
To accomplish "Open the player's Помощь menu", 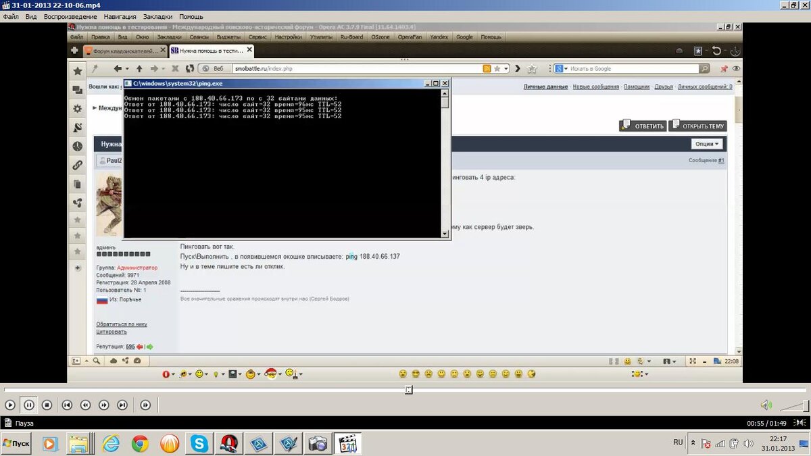I will (191, 16).
